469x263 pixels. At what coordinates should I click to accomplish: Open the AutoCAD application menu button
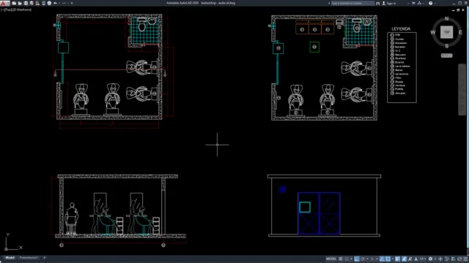(5, 3)
